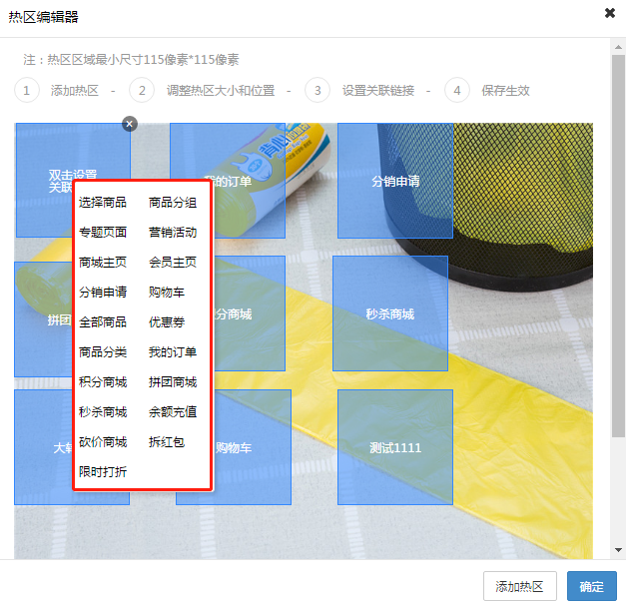Image resolution: width=626 pixels, height=611 pixels.
Task: Remove hotspot via its round × icon
Action: pyautogui.click(x=130, y=124)
